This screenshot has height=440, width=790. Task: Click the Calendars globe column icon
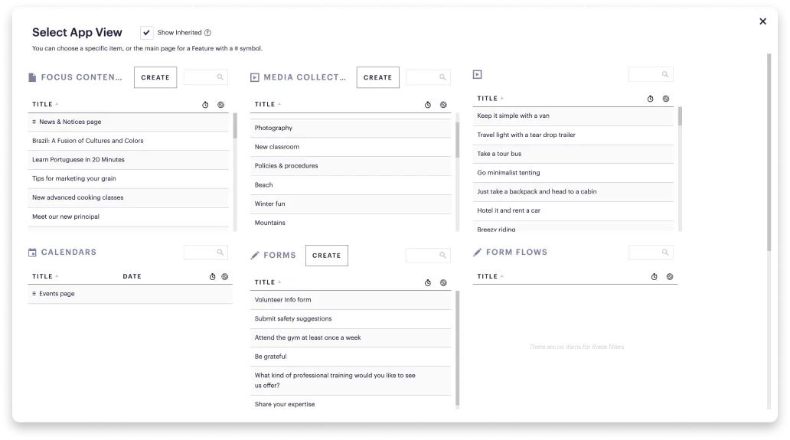tap(225, 277)
